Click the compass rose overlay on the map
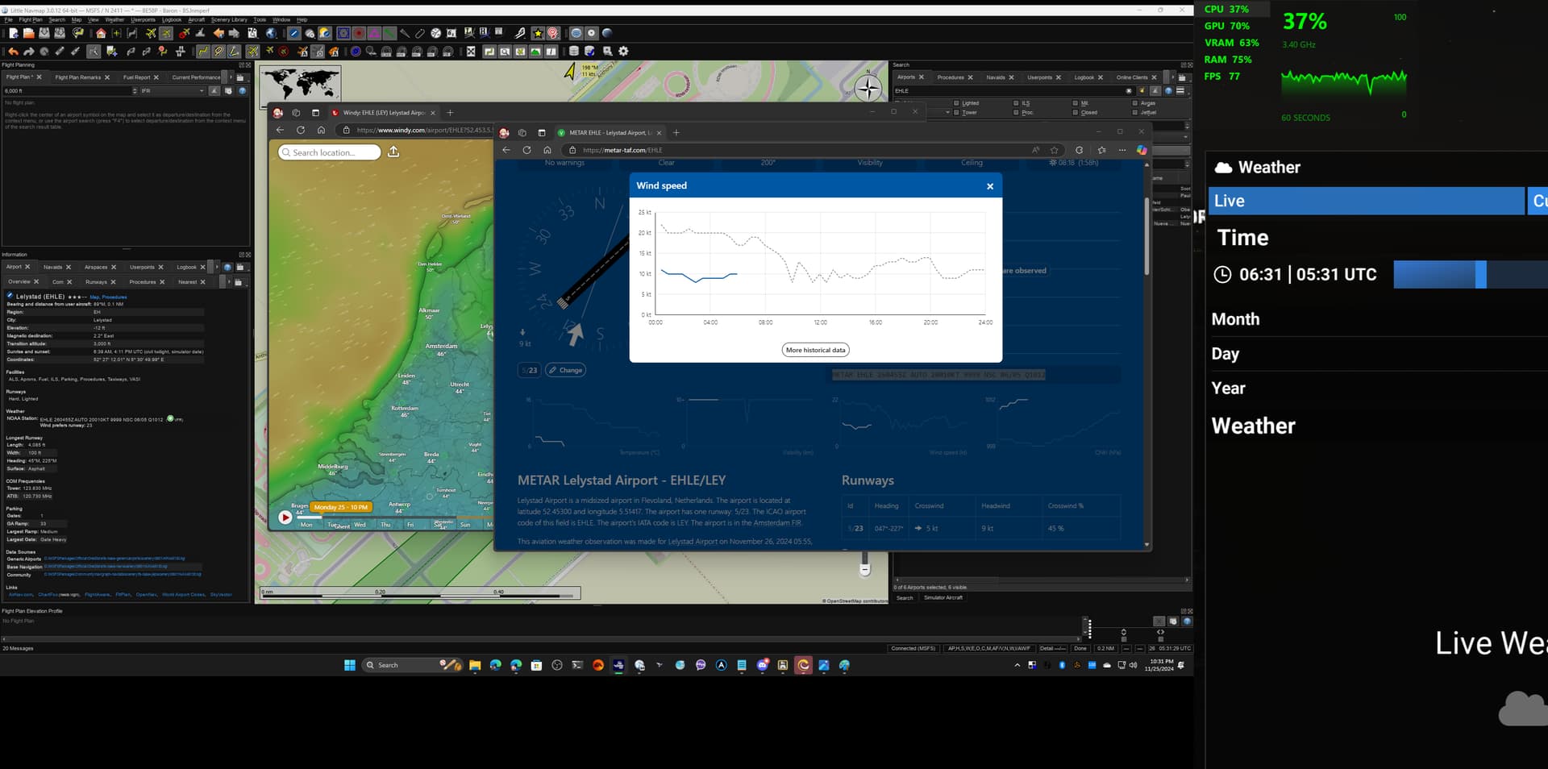This screenshot has height=769, width=1548. coord(868,87)
